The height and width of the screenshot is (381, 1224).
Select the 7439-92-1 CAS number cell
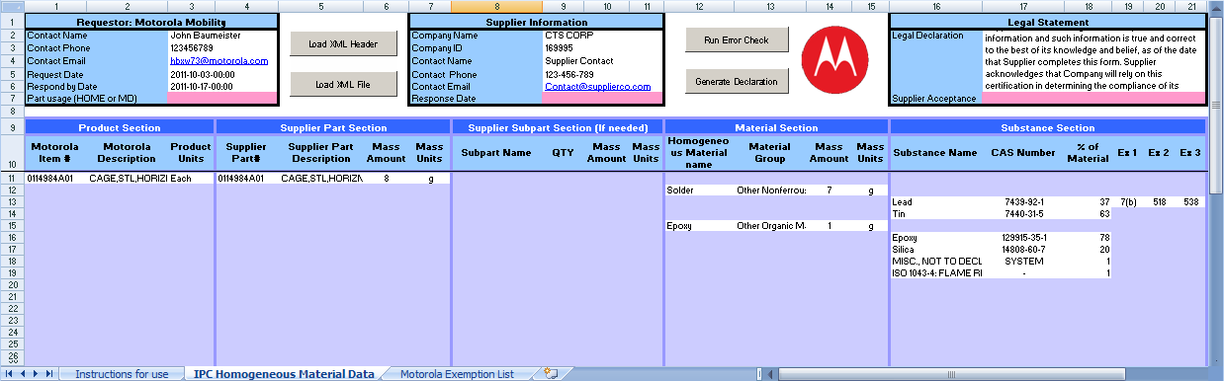point(1023,201)
